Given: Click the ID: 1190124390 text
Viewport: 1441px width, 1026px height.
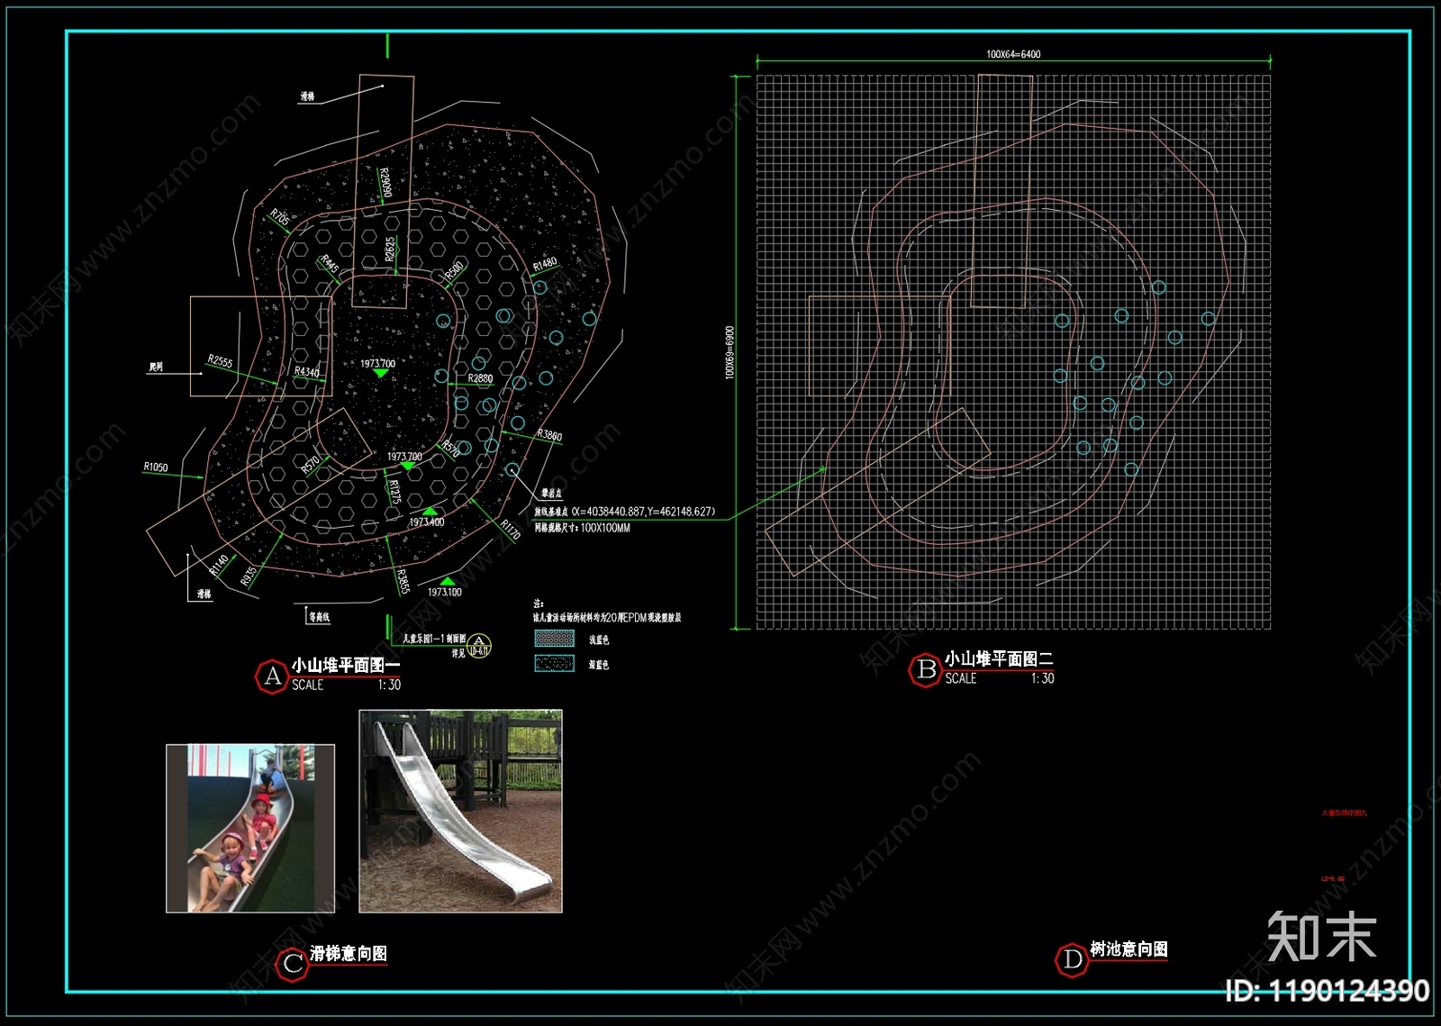Looking at the screenshot, I should coord(1328,991).
